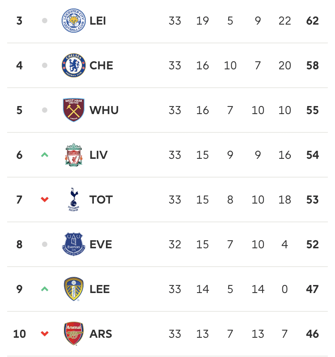This screenshot has height=357, width=335.
Task: Select the TOT team abbreviation
Action: [x=101, y=200]
